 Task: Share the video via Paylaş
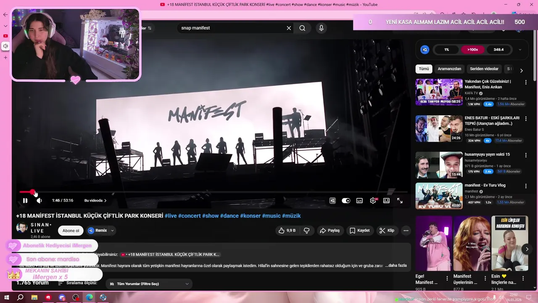click(330, 231)
